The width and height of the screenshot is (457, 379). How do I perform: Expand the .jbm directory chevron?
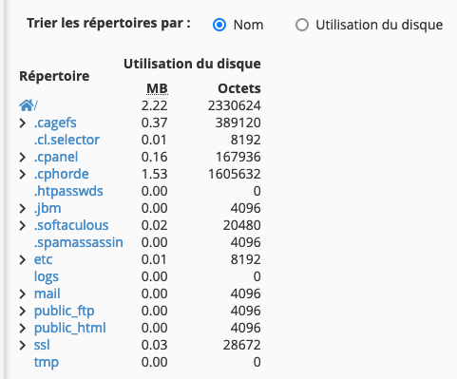23,208
